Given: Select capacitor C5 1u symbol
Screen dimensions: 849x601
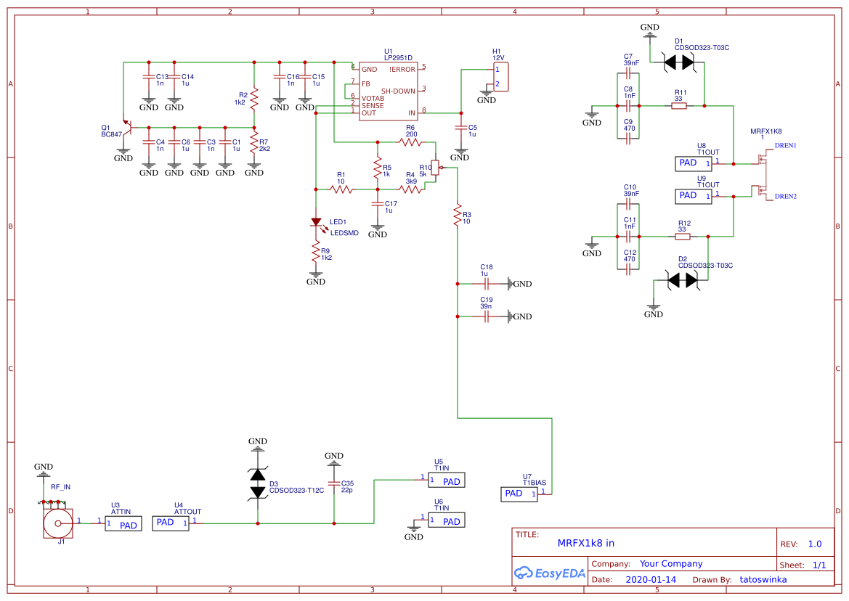Looking at the screenshot, I should (461, 128).
